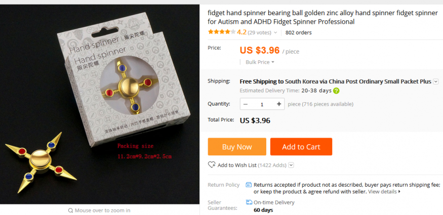Click the 802 orders text
Viewport: 443px width, 215px height.
[298, 32]
